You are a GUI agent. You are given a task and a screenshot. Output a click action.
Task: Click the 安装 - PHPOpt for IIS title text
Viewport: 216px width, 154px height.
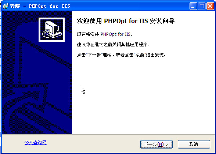click(40, 6)
